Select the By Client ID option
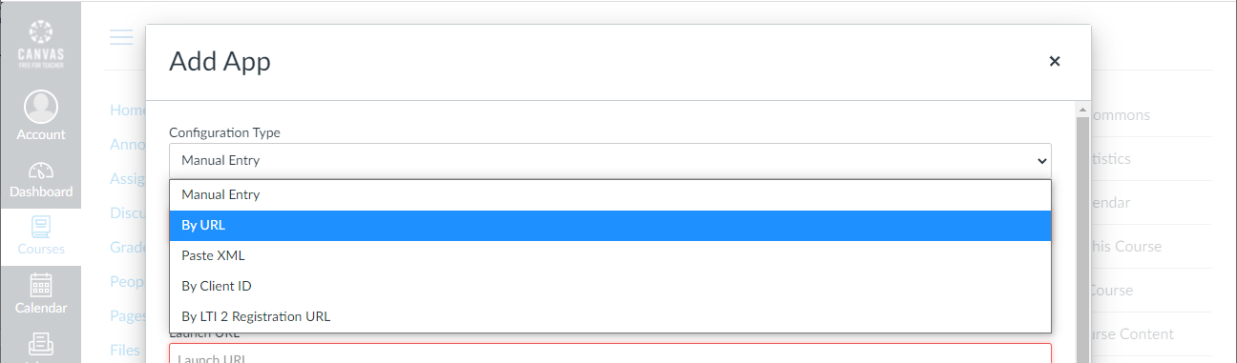Screen dimensions: 1237x363 click(610, 286)
